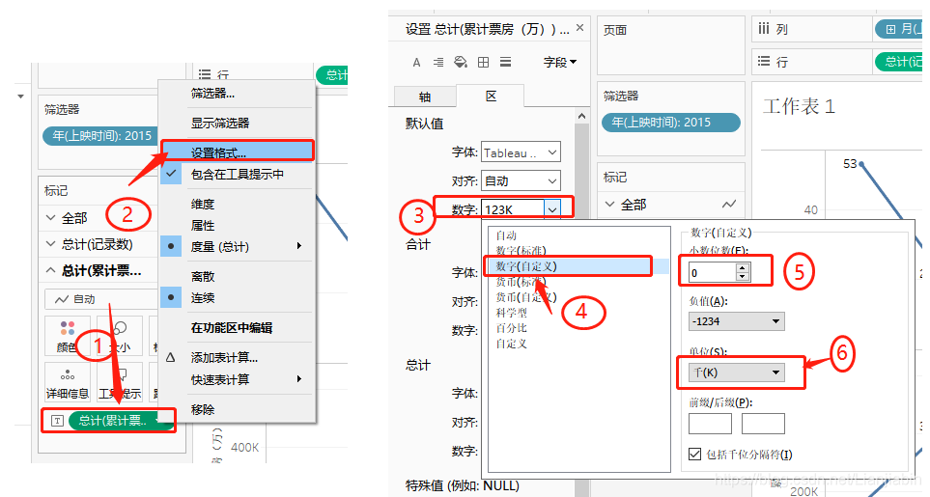Viewport: 930px width, 497px height.
Task: Open the 负值 -1234 dropdown
Action: click(736, 321)
